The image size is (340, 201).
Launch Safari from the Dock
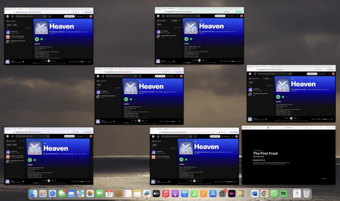click(x=52, y=194)
